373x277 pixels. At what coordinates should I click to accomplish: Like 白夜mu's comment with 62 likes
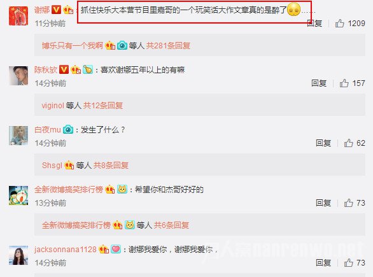pyautogui.click(x=349, y=143)
